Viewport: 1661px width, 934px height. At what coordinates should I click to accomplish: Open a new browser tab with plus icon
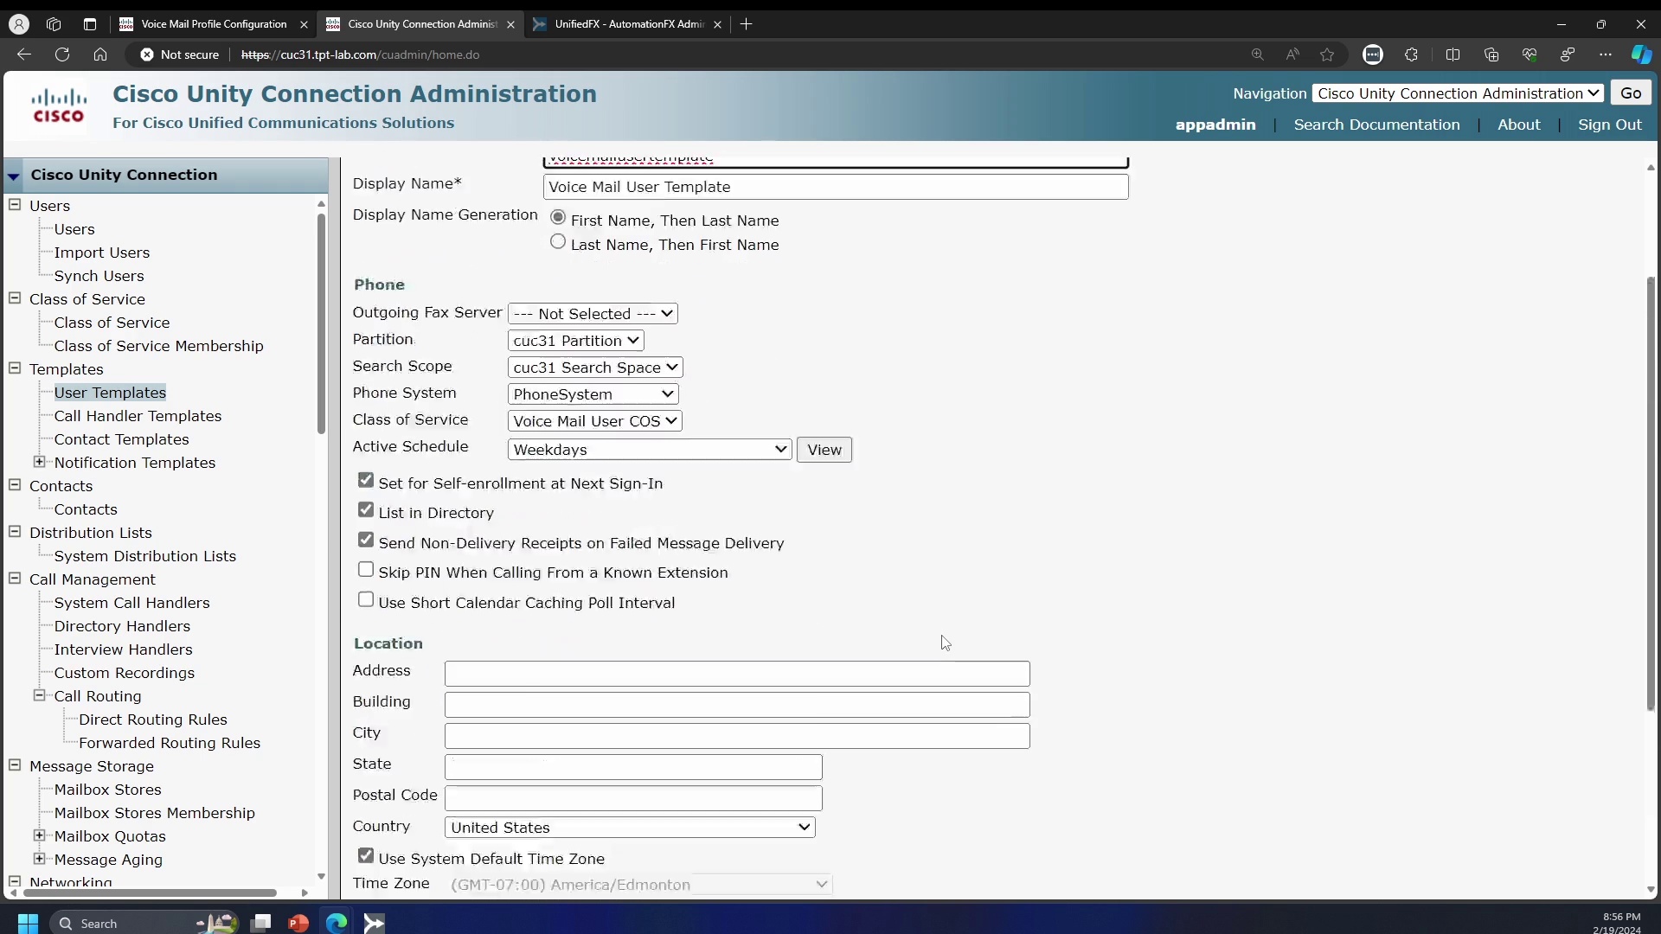tap(747, 24)
